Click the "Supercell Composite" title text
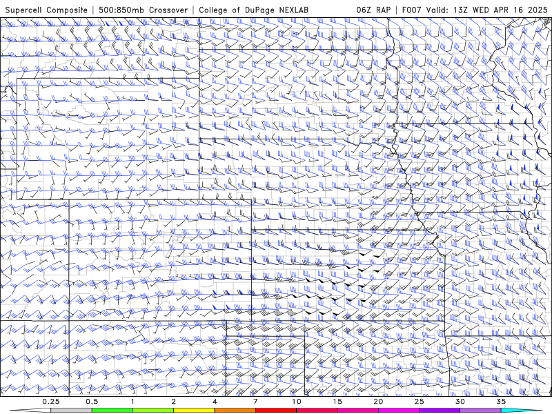This screenshot has height=414, width=552. point(46,10)
